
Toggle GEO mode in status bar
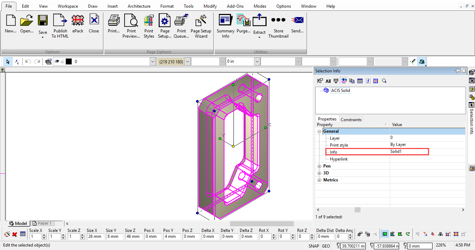click(x=326, y=246)
